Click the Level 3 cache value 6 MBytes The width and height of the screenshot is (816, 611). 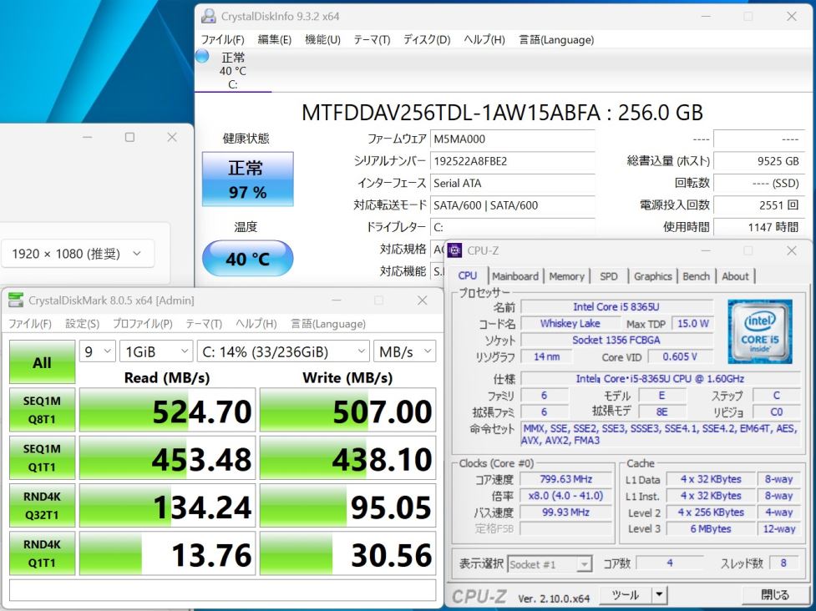711,529
